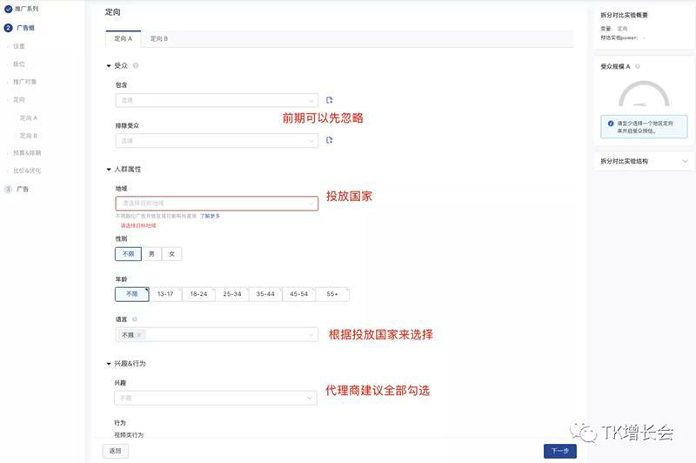
Task: Click the audience size gauge meter
Action: coord(644,94)
